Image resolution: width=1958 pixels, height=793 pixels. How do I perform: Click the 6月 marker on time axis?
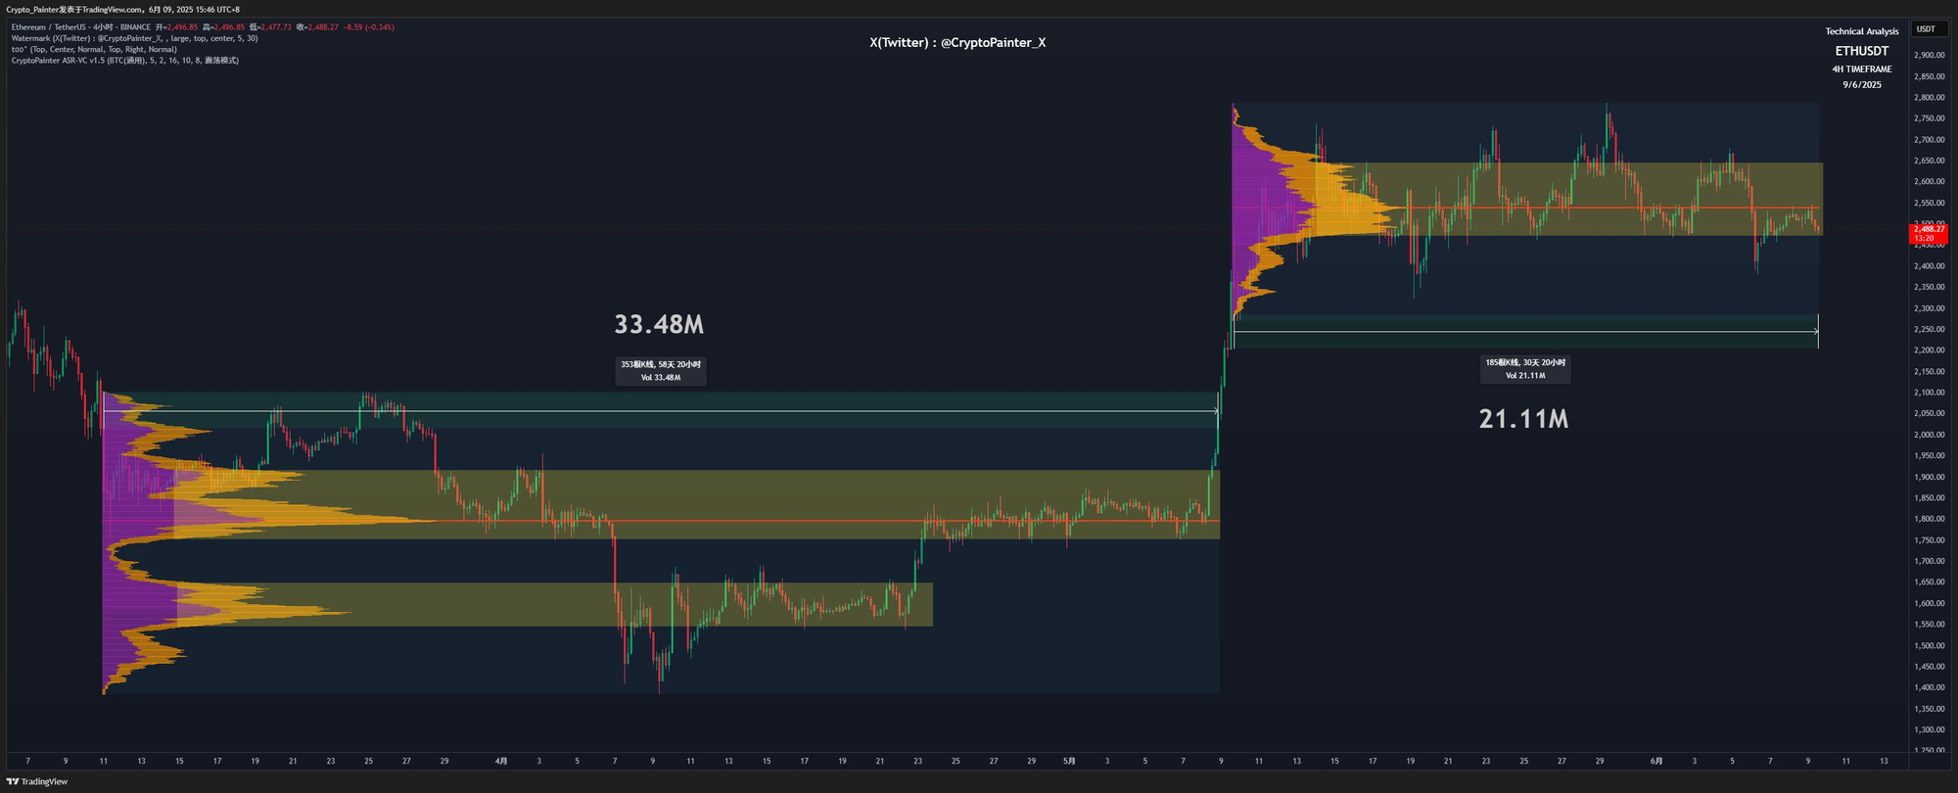click(x=1656, y=761)
